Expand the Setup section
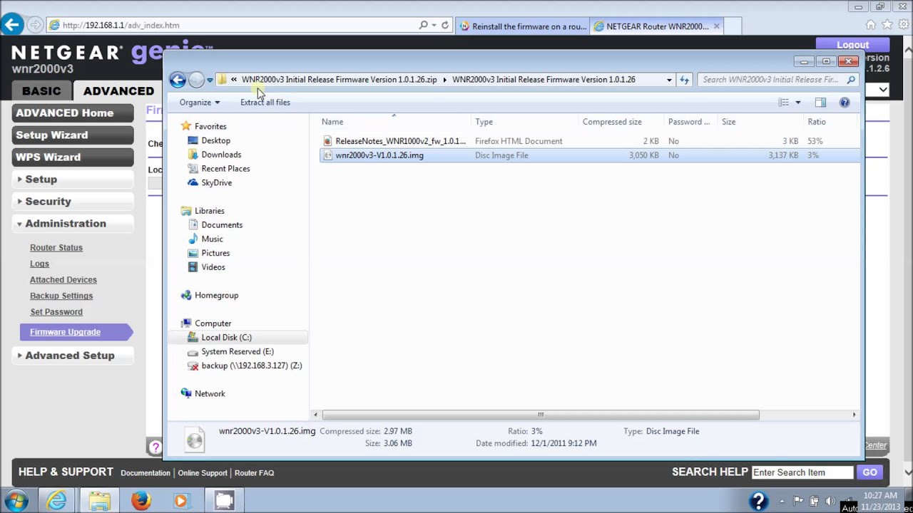Image resolution: width=913 pixels, height=513 pixels. 73,180
